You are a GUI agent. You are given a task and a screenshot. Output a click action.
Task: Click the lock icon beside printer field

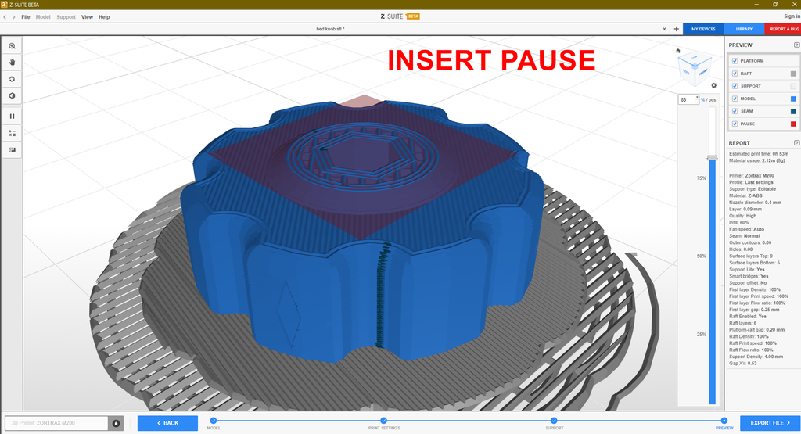click(x=116, y=423)
